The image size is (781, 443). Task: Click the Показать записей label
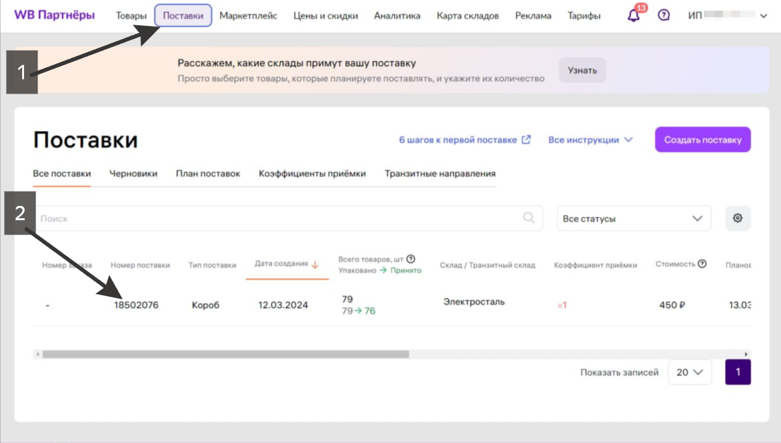coord(619,372)
